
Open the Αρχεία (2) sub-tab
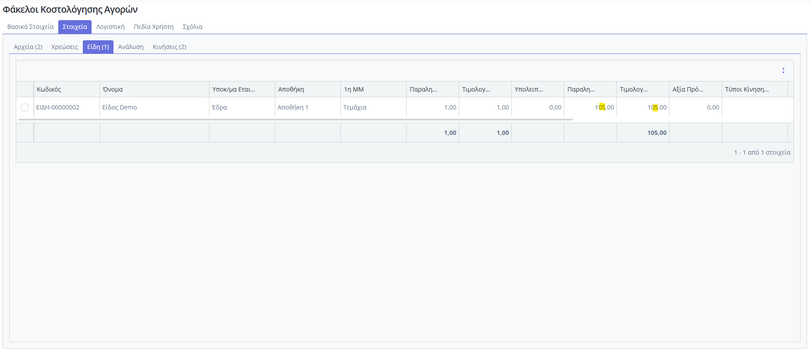point(28,47)
